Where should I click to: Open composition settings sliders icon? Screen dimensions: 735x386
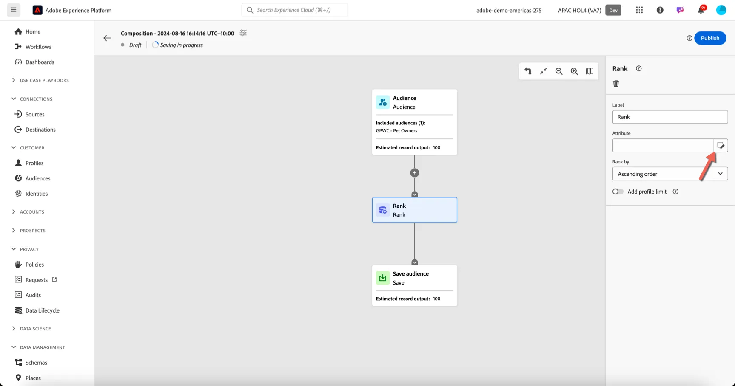coord(243,33)
